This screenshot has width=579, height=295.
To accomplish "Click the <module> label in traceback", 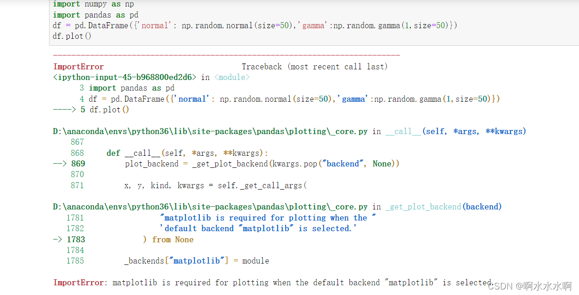I will 232,77.
